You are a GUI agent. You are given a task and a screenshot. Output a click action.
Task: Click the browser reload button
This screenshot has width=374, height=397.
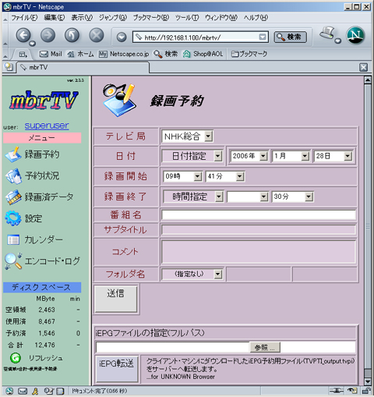tap(72, 35)
